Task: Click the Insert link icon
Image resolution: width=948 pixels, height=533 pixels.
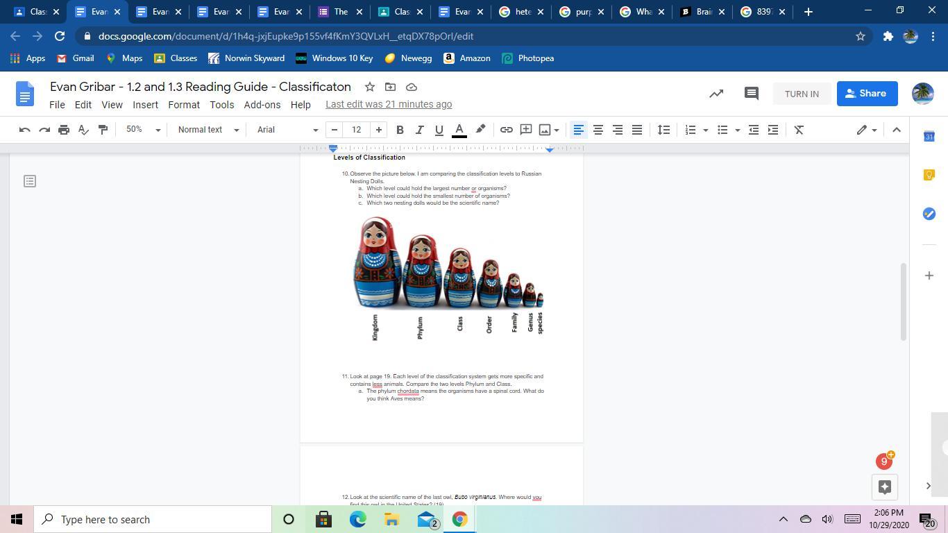Action: 507,130
